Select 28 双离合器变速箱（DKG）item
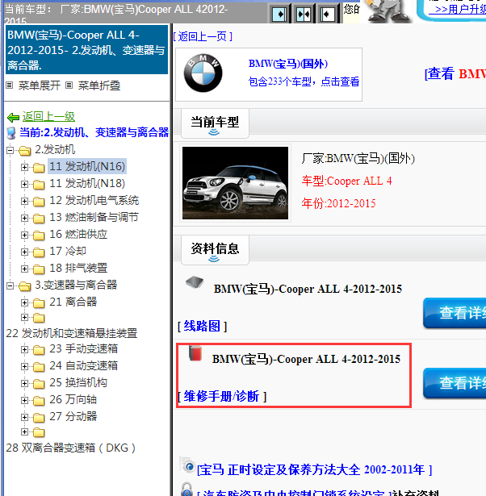Image resolution: width=486 pixels, height=496 pixels. coord(71,448)
